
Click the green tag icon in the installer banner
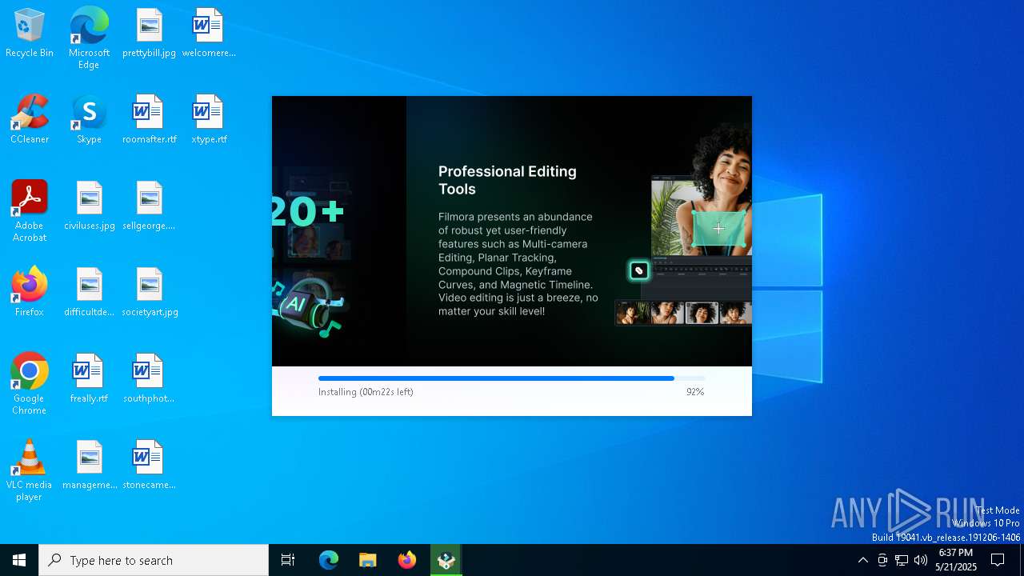pyautogui.click(x=638, y=270)
